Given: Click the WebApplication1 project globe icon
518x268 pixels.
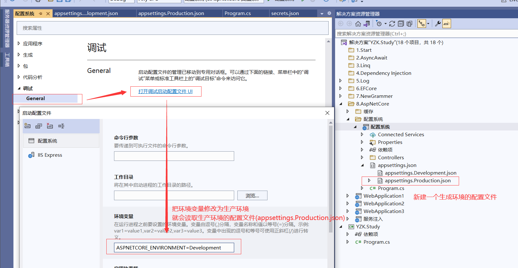Looking at the screenshot, I should (x=358, y=196).
